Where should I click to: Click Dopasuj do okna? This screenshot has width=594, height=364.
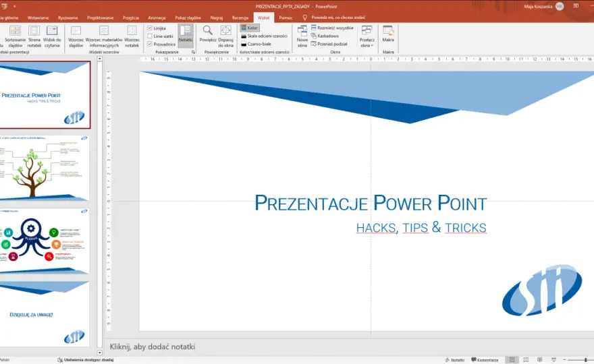(x=225, y=36)
